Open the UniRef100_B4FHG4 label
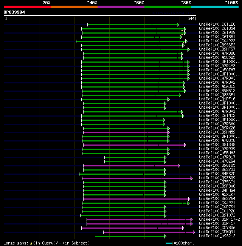 pos(217,190)
